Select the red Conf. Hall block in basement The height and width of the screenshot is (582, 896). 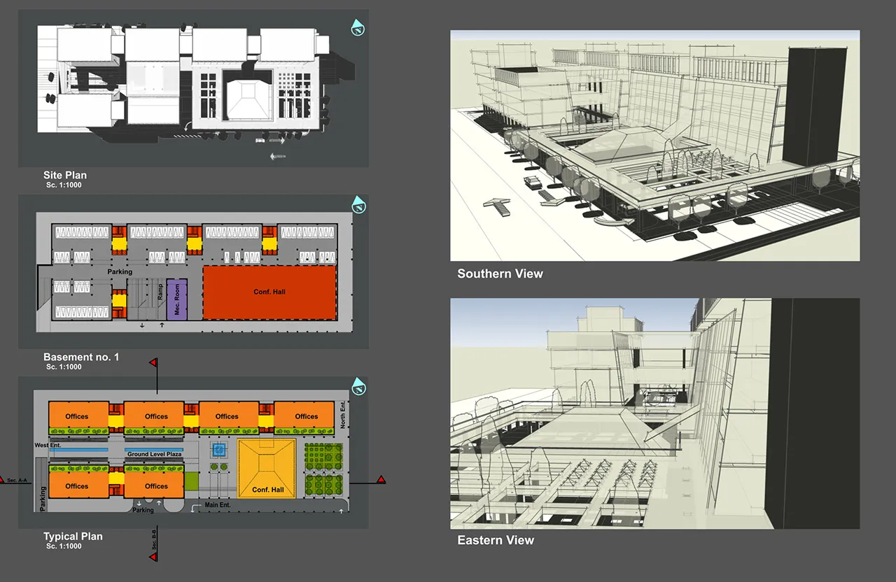pyautogui.click(x=269, y=292)
